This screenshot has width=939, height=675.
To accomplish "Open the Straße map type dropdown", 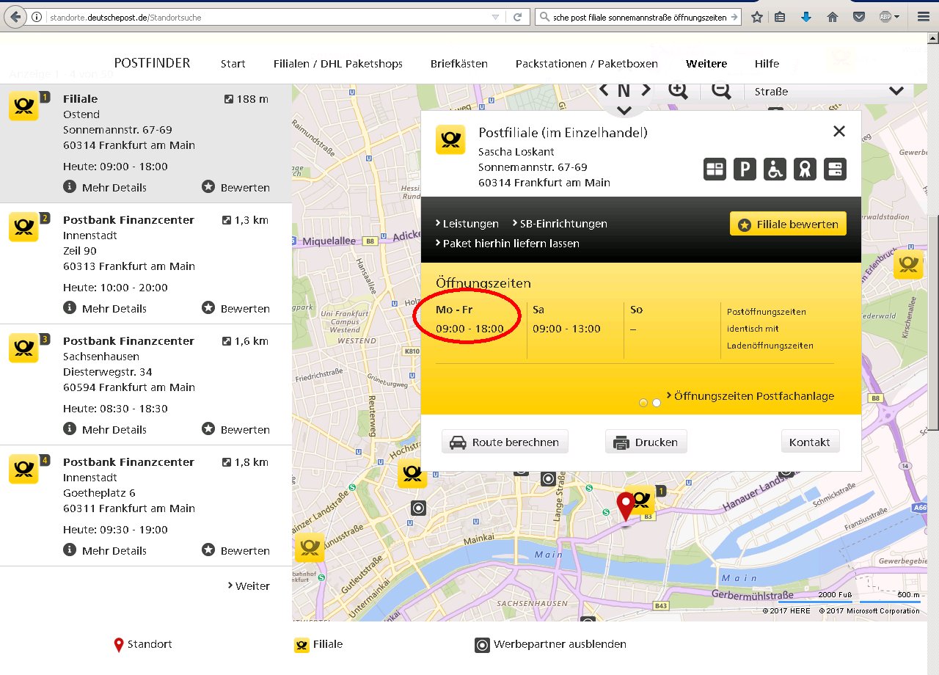I will point(829,91).
